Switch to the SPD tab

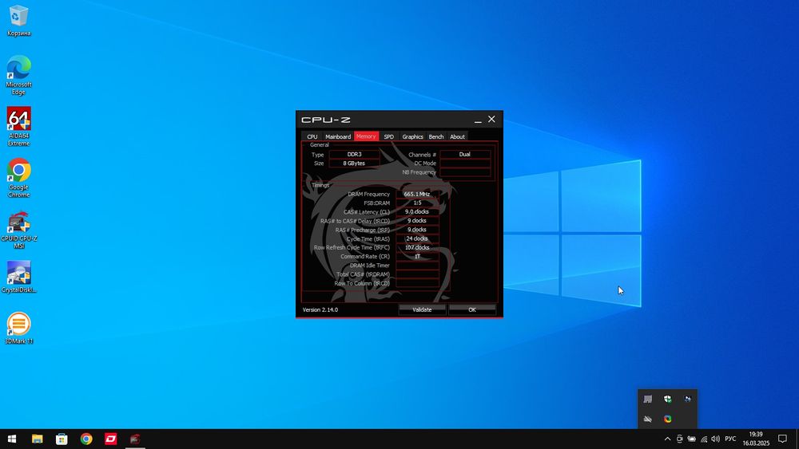(x=389, y=136)
